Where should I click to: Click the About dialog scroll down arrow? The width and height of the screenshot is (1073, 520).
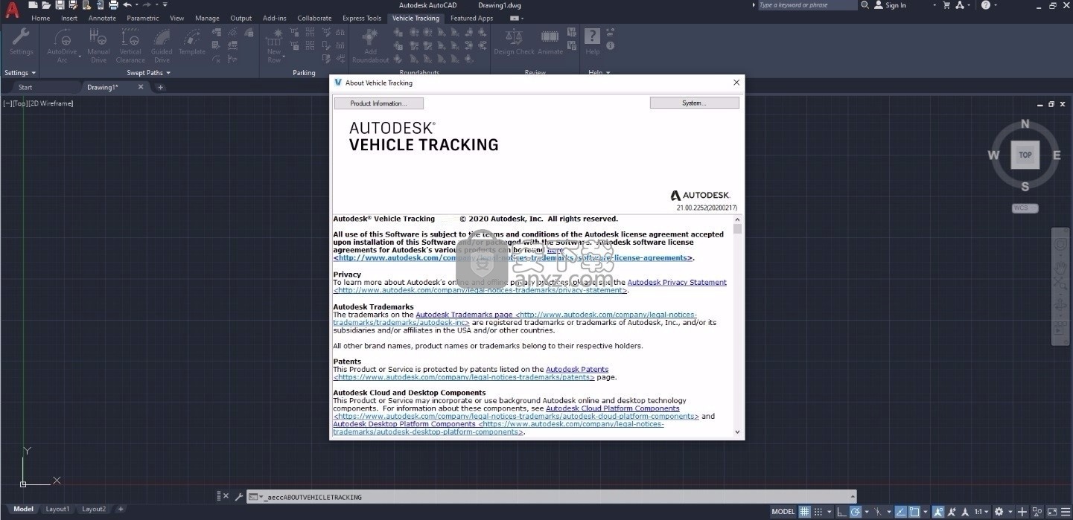[737, 431]
